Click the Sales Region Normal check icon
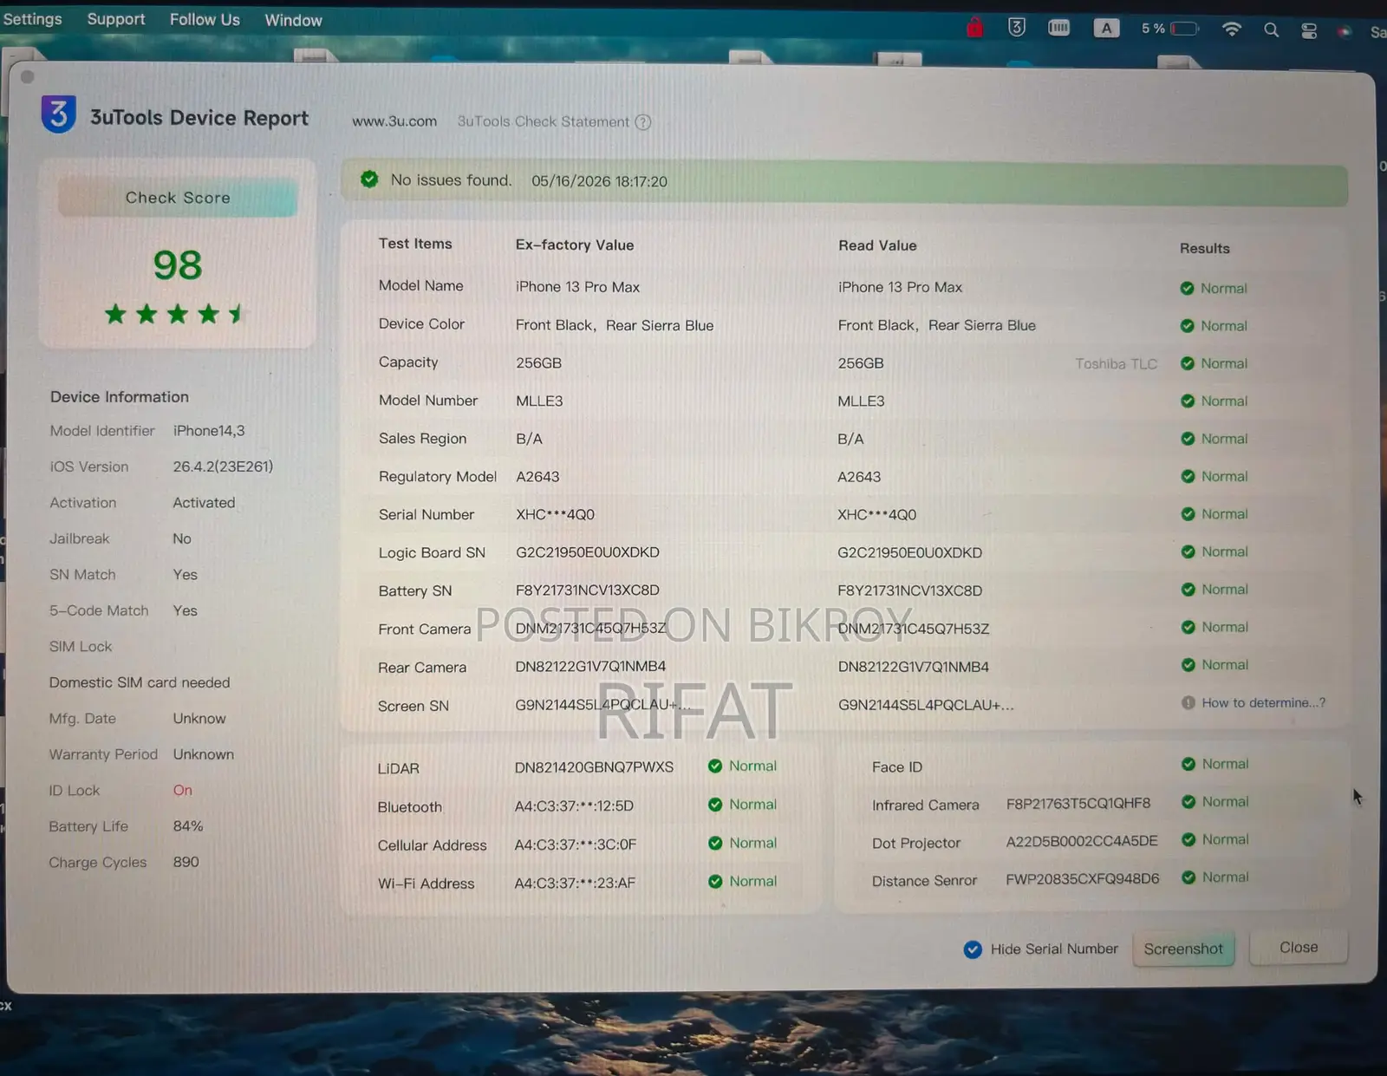1387x1076 pixels. [1188, 439]
